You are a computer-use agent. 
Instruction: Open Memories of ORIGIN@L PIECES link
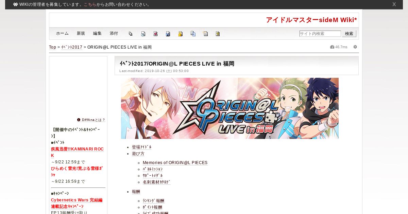[175, 163]
